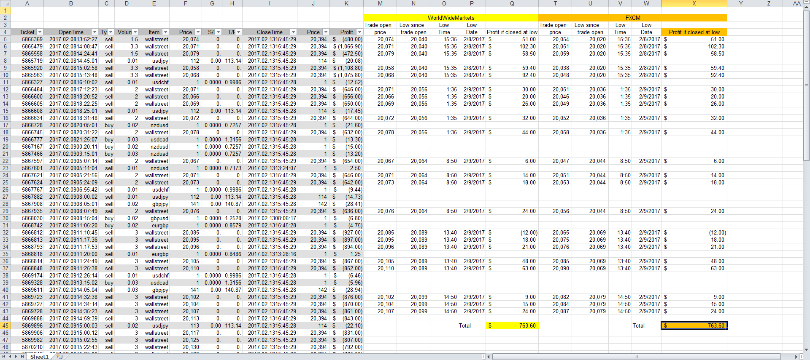Select the yellow total cell 763.60 in column Q
The height and width of the screenshot is (360, 810).
tap(512, 325)
